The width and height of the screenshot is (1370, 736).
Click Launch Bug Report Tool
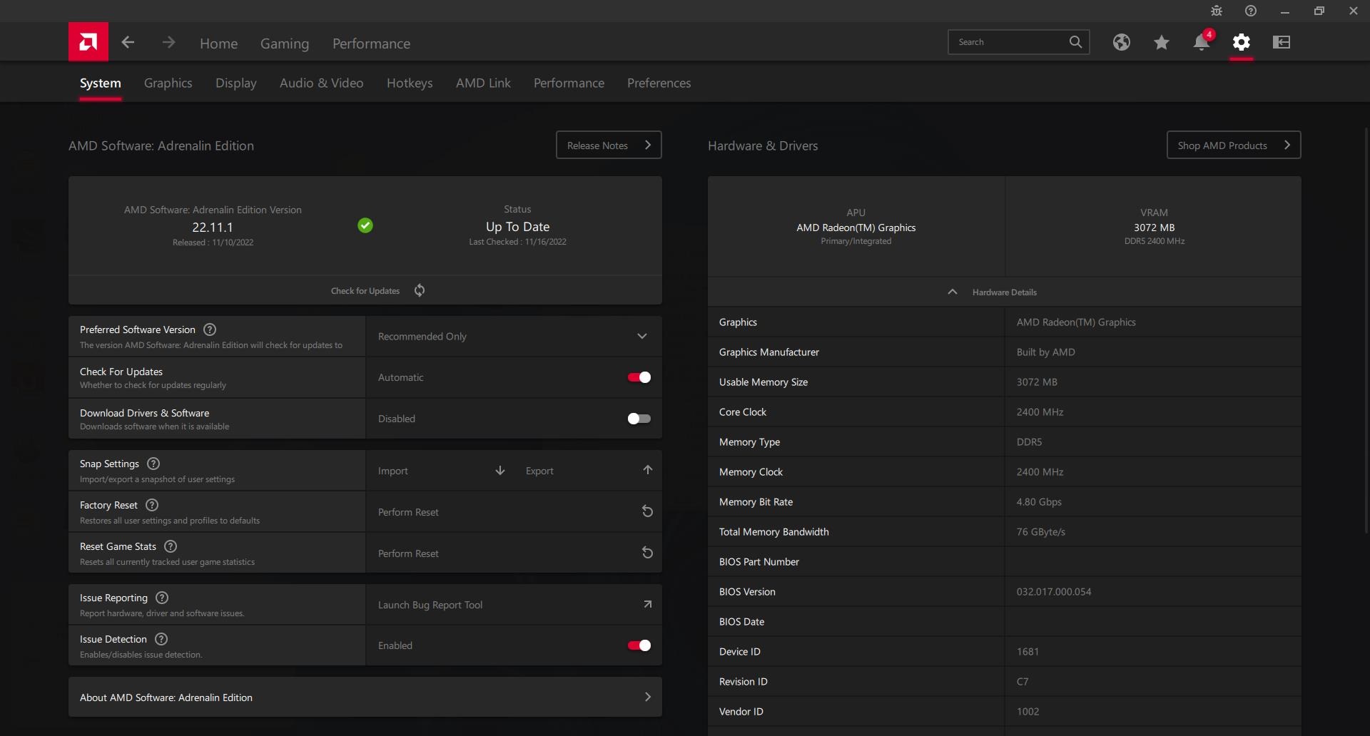pyautogui.click(x=514, y=605)
